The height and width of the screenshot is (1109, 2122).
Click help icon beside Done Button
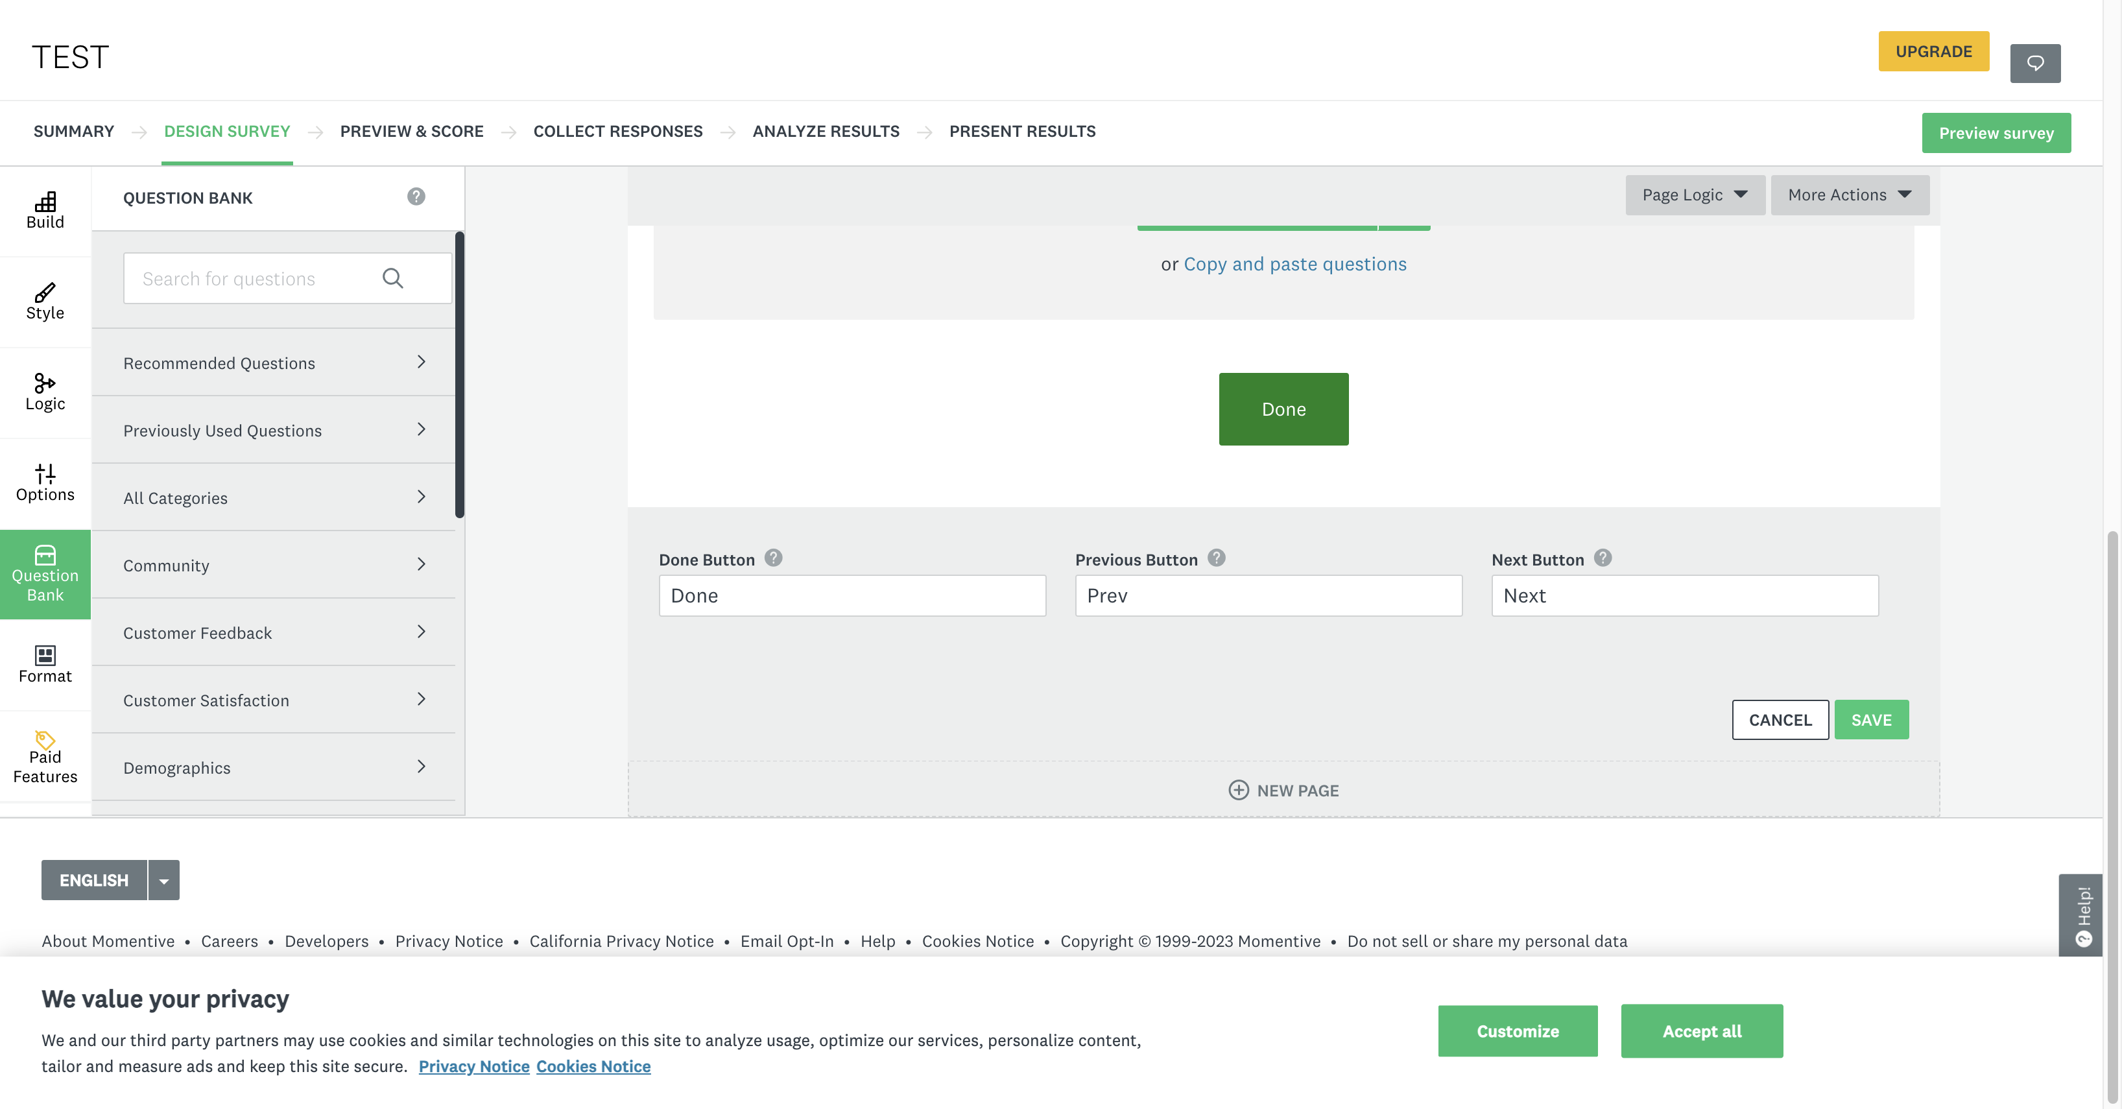point(772,558)
